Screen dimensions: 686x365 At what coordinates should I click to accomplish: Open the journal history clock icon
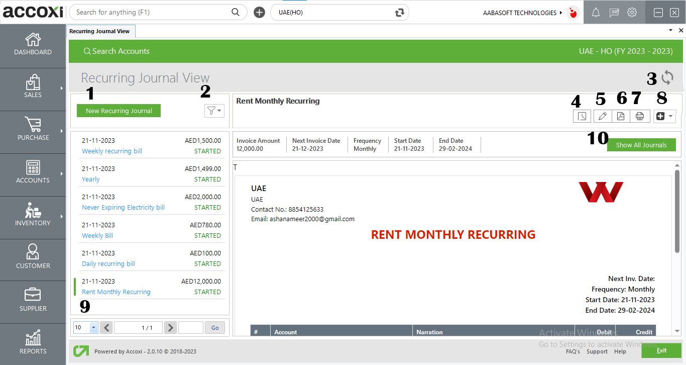tap(582, 116)
